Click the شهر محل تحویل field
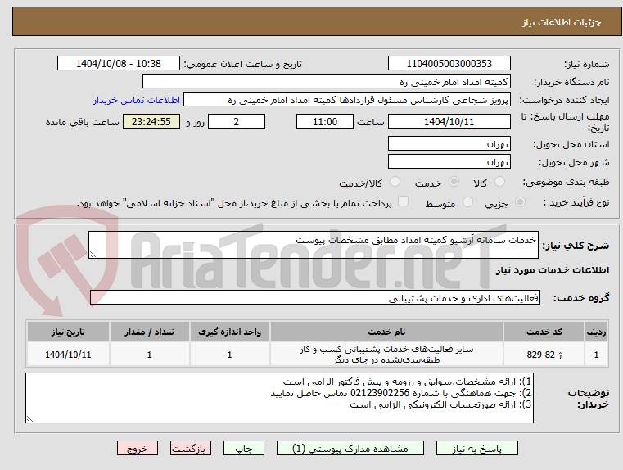 [449, 161]
